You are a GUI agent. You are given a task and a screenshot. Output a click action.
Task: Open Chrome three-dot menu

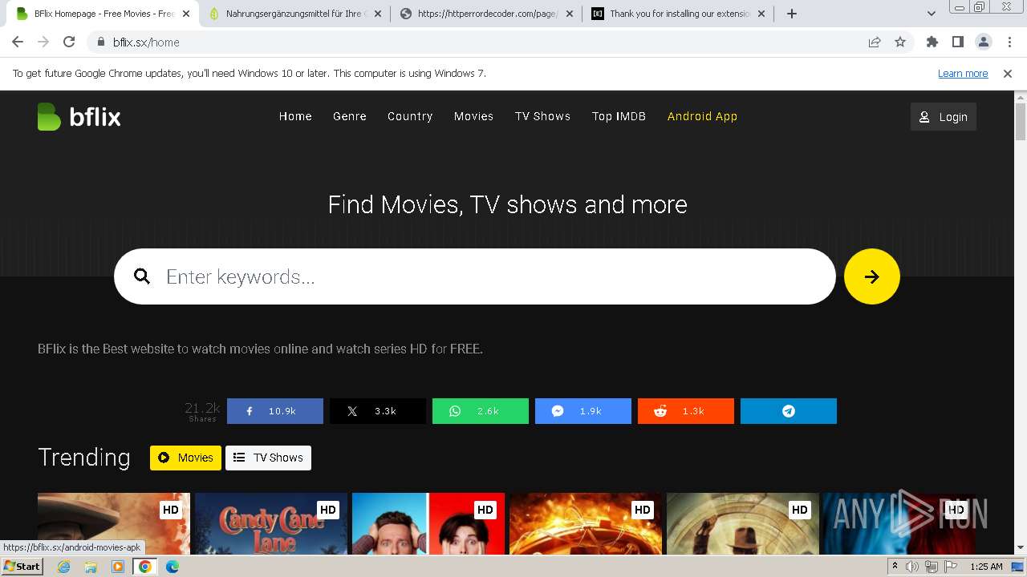1009,42
